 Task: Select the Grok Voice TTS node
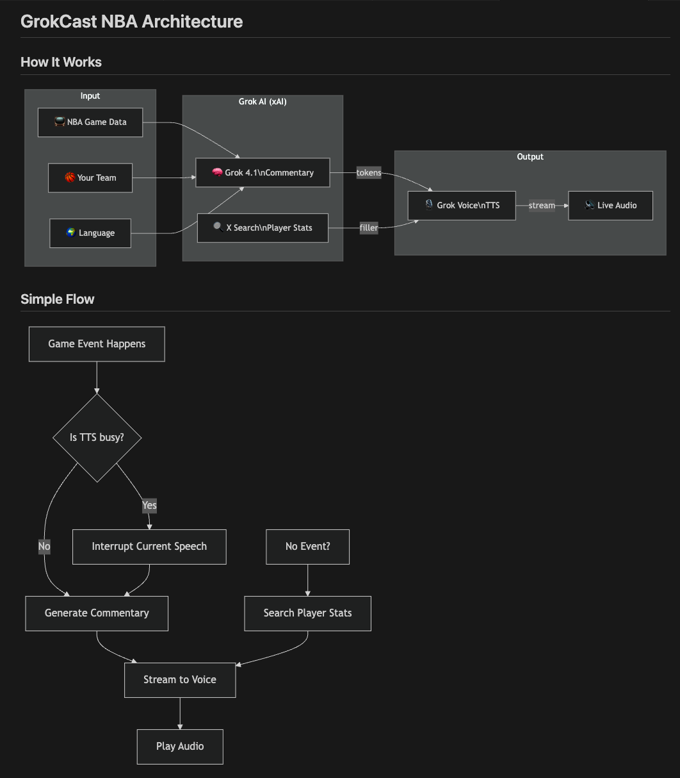pos(462,205)
